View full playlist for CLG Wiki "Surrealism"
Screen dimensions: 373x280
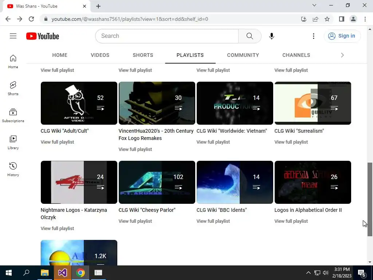pyautogui.click(x=291, y=142)
